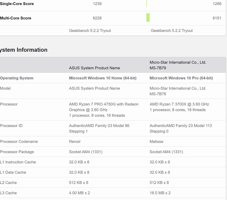Click the Multi-Core Score row label
Image resolution: width=227 pixels, height=200 pixels.
click(x=15, y=18)
